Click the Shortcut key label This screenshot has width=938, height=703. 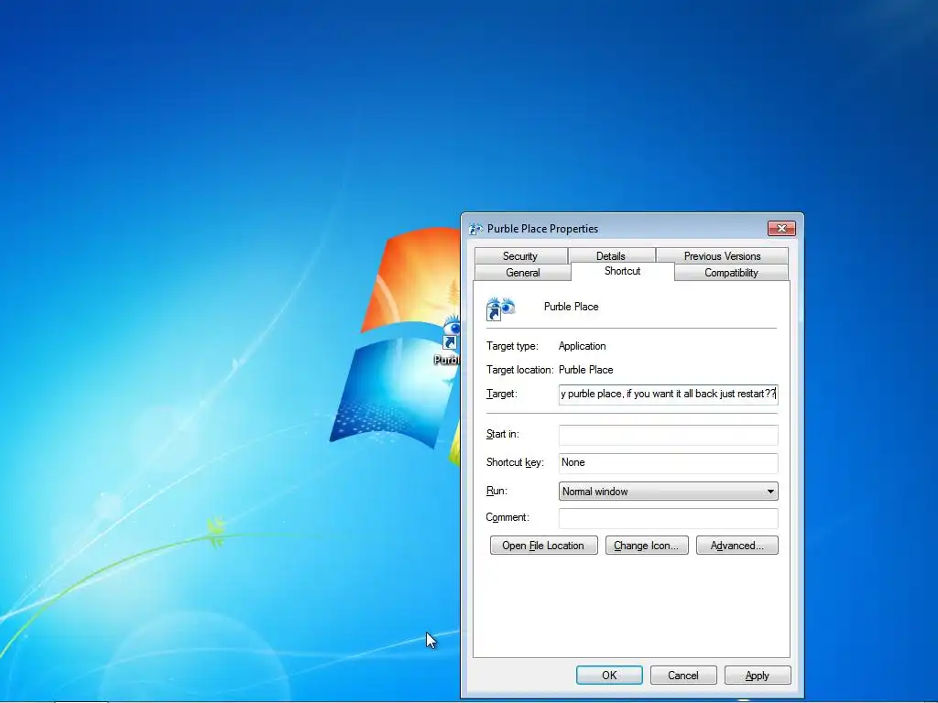click(x=515, y=462)
